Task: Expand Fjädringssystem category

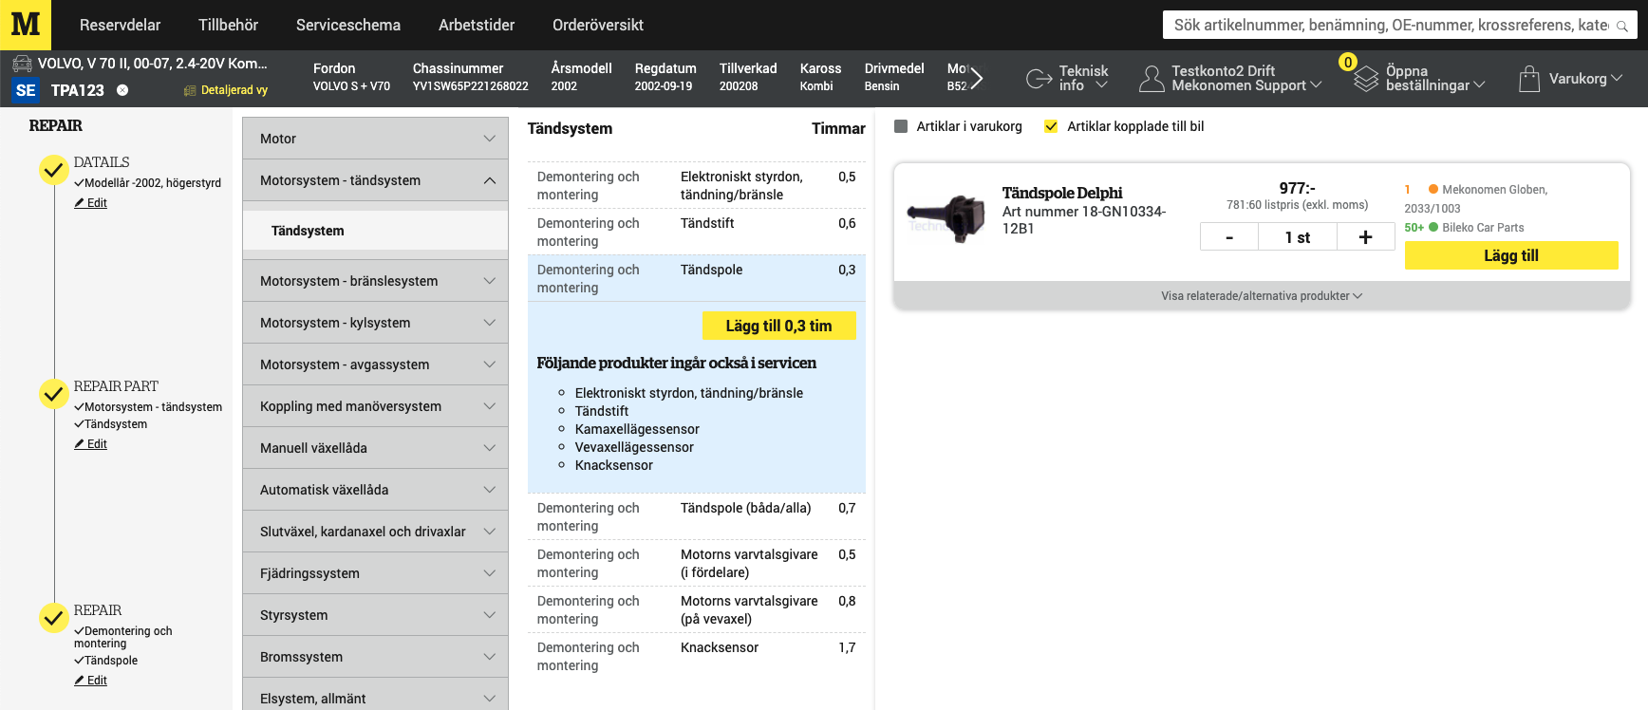Action: click(x=375, y=573)
